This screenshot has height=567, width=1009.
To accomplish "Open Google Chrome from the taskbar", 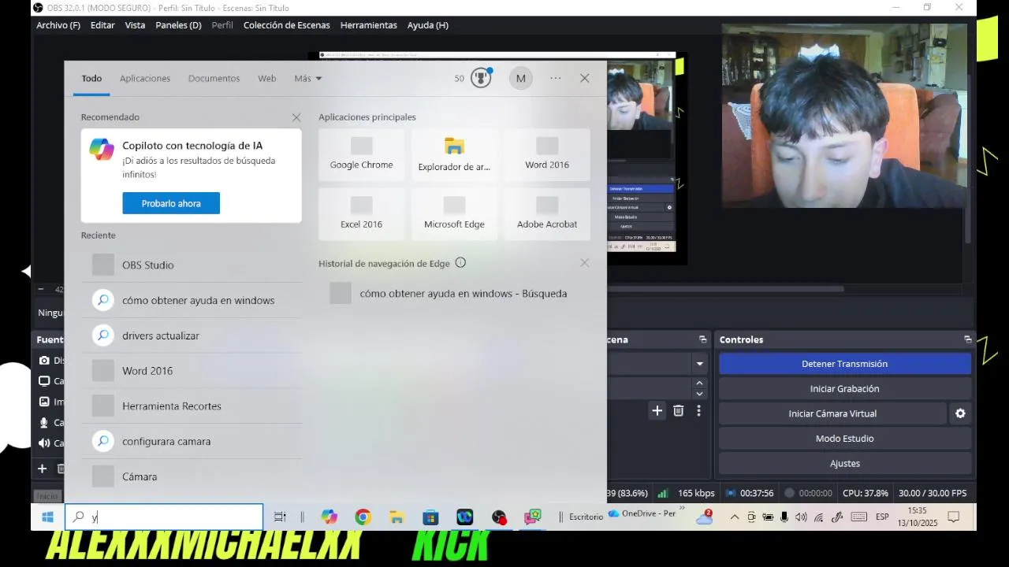I will [363, 517].
